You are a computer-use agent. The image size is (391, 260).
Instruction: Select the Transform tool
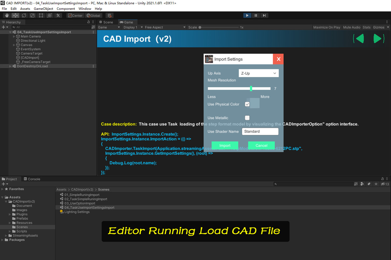[50, 15]
